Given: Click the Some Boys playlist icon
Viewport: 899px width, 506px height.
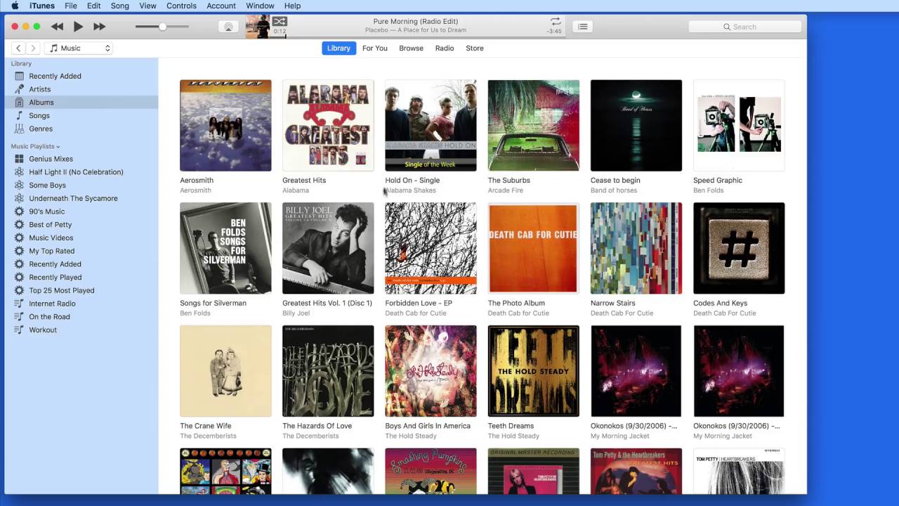Looking at the screenshot, I should tap(19, 185).
